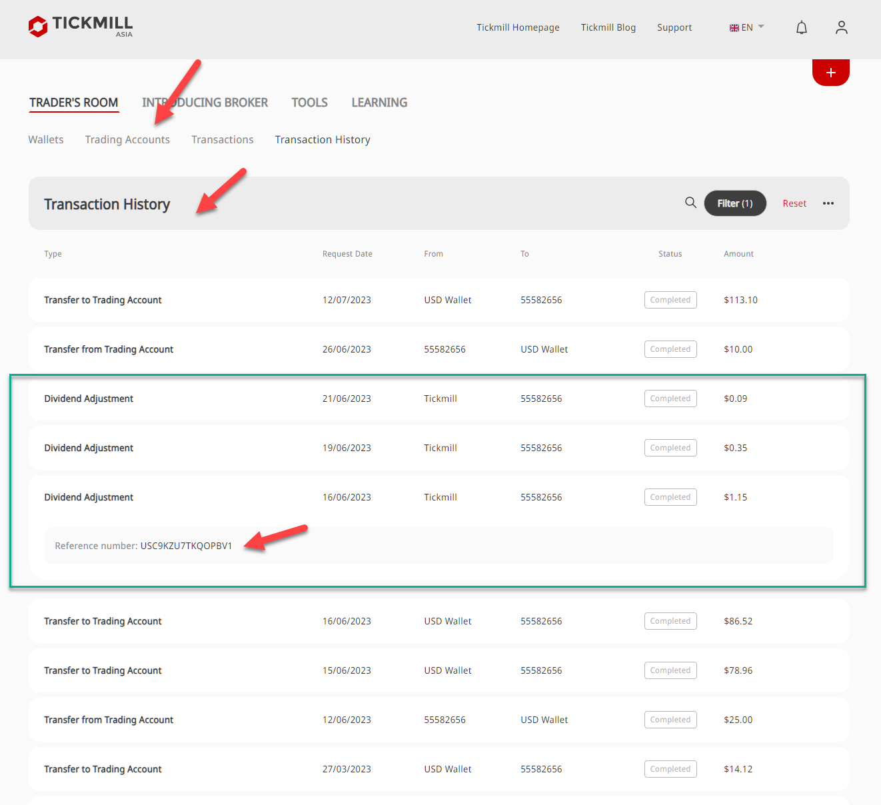Click the From column header

pos(433,254)
